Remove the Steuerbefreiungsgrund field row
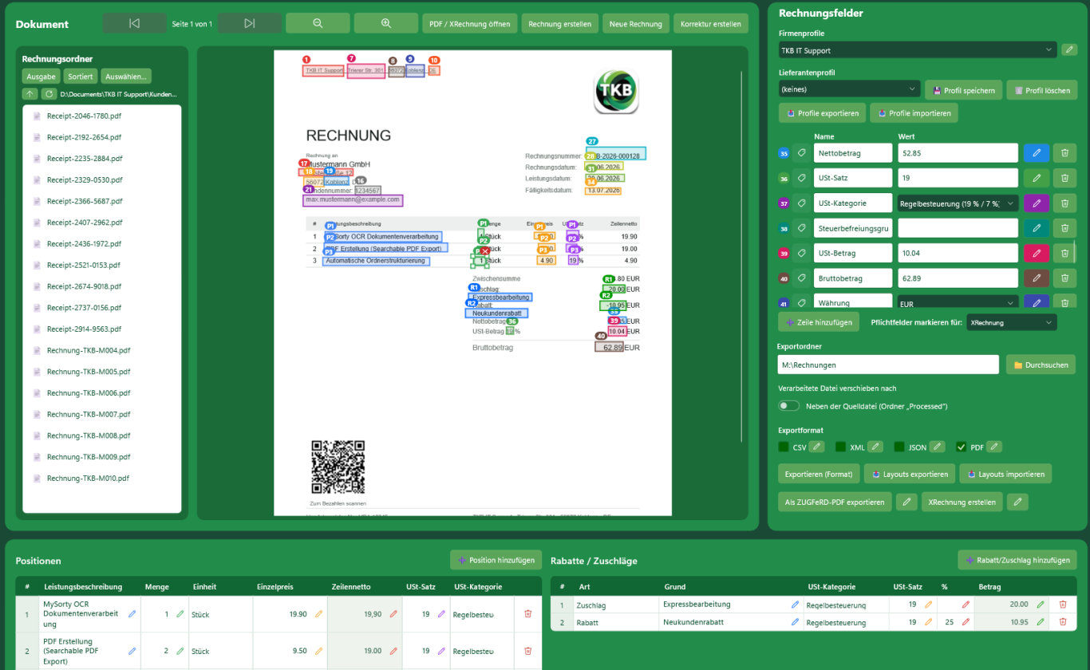Viewport: 1090px width, 670px height. (1064, 228)
